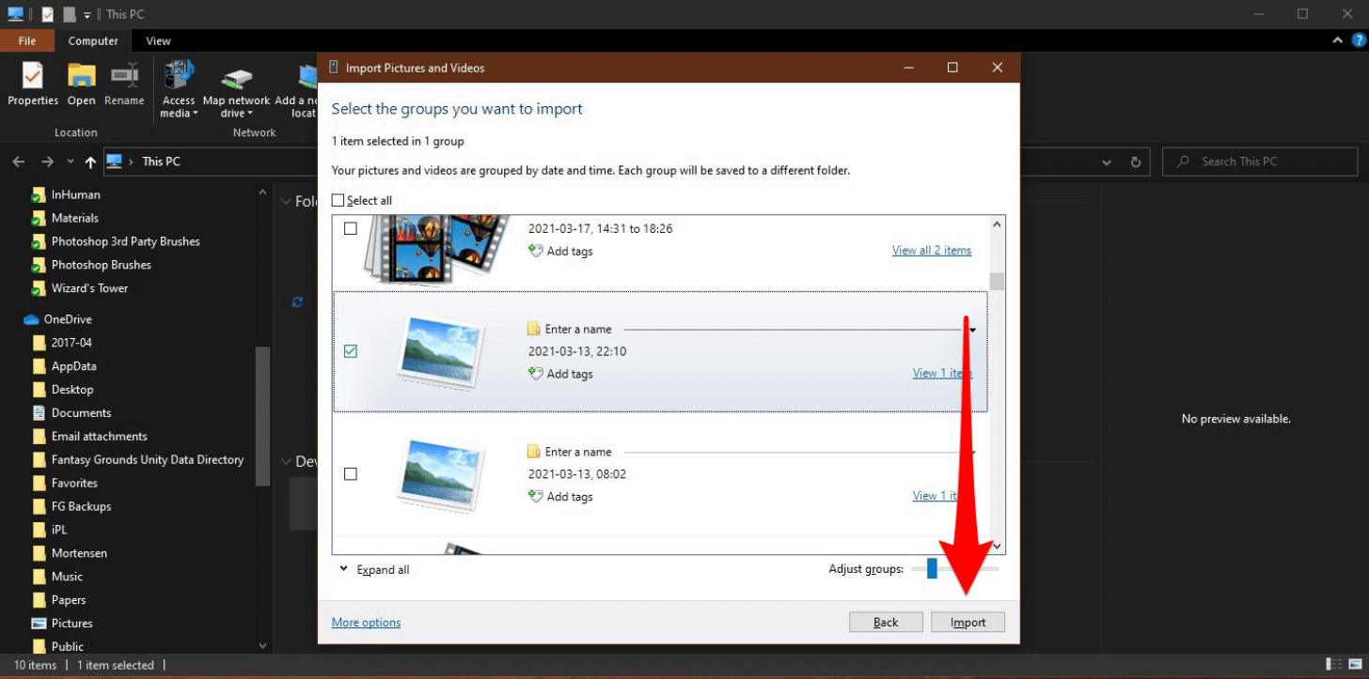
Task: Add tags to the 2021-03-17 group
Action: point(560,251)
